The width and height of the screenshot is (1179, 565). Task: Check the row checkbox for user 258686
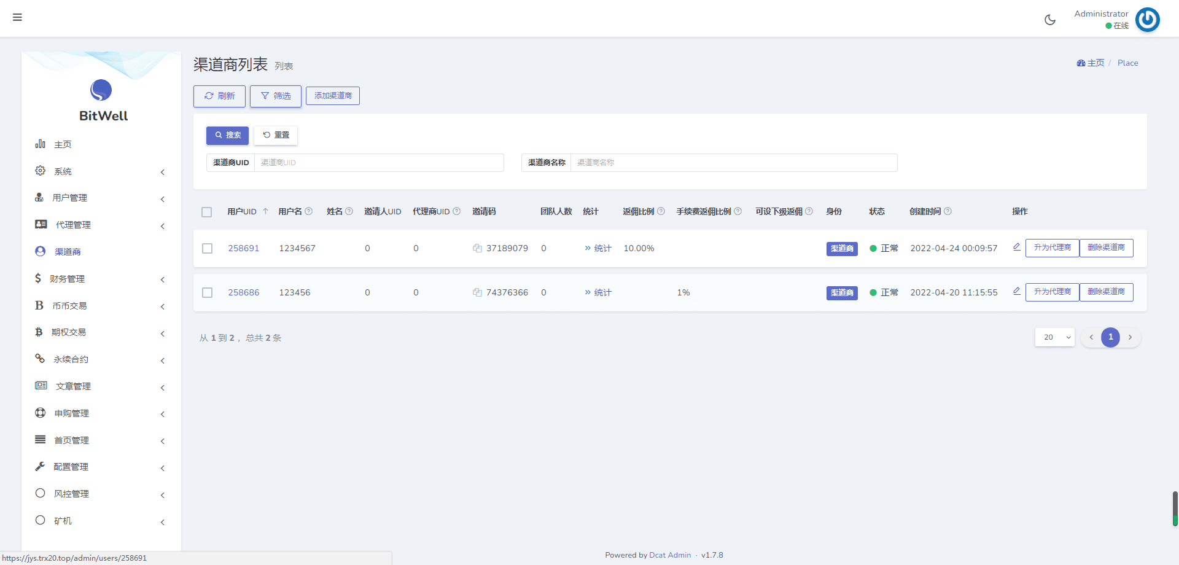click(x=208, y=293)
